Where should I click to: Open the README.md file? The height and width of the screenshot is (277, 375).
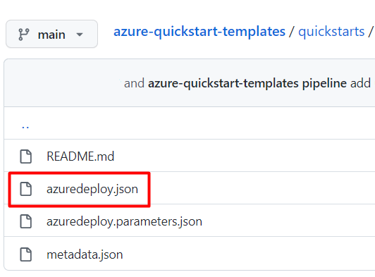click(x=80, y=156)
